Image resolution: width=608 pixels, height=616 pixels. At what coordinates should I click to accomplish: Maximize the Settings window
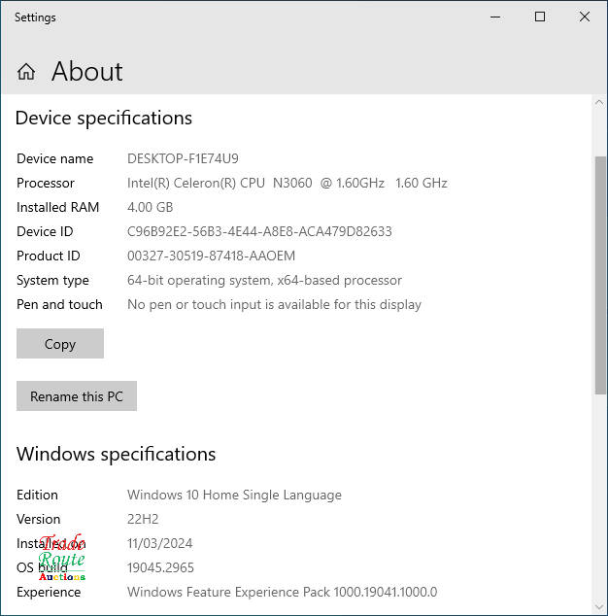tap(540, 17)
